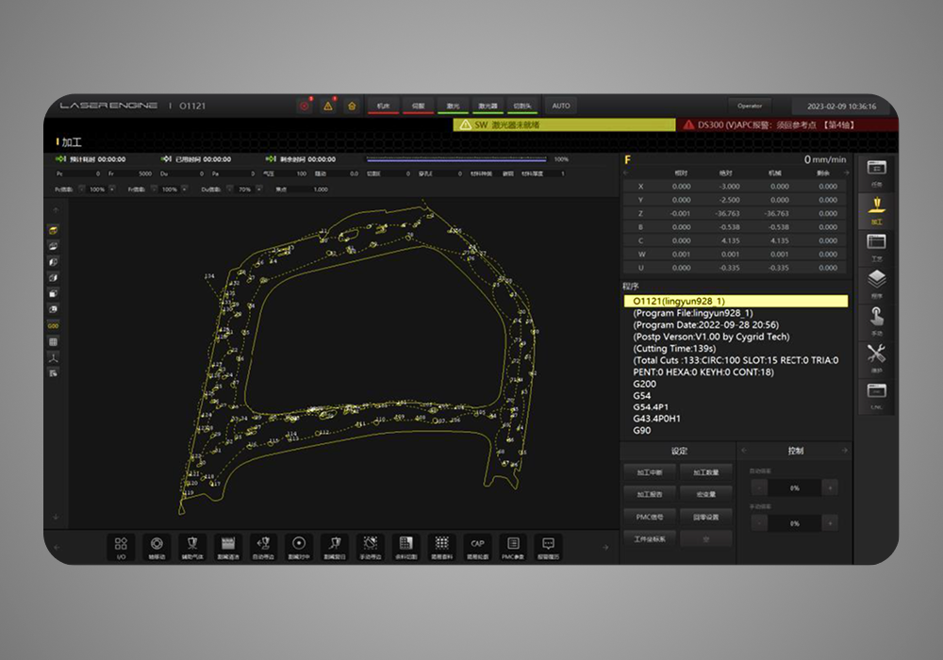Increase lower 0% override with plus

830,523
